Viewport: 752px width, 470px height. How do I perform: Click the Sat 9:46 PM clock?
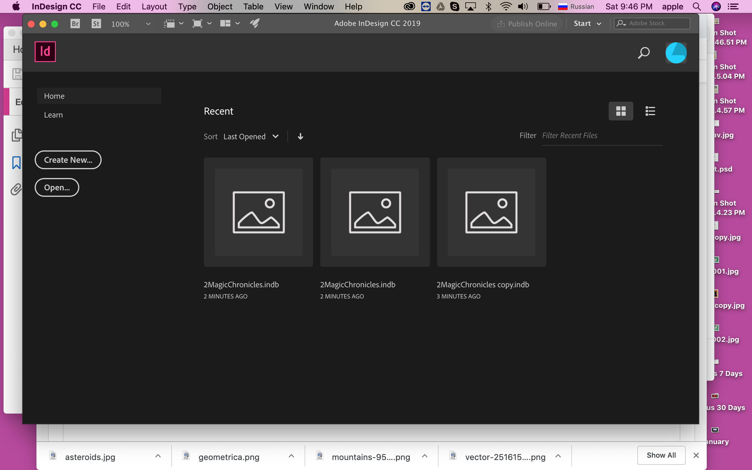click(629, 6)
